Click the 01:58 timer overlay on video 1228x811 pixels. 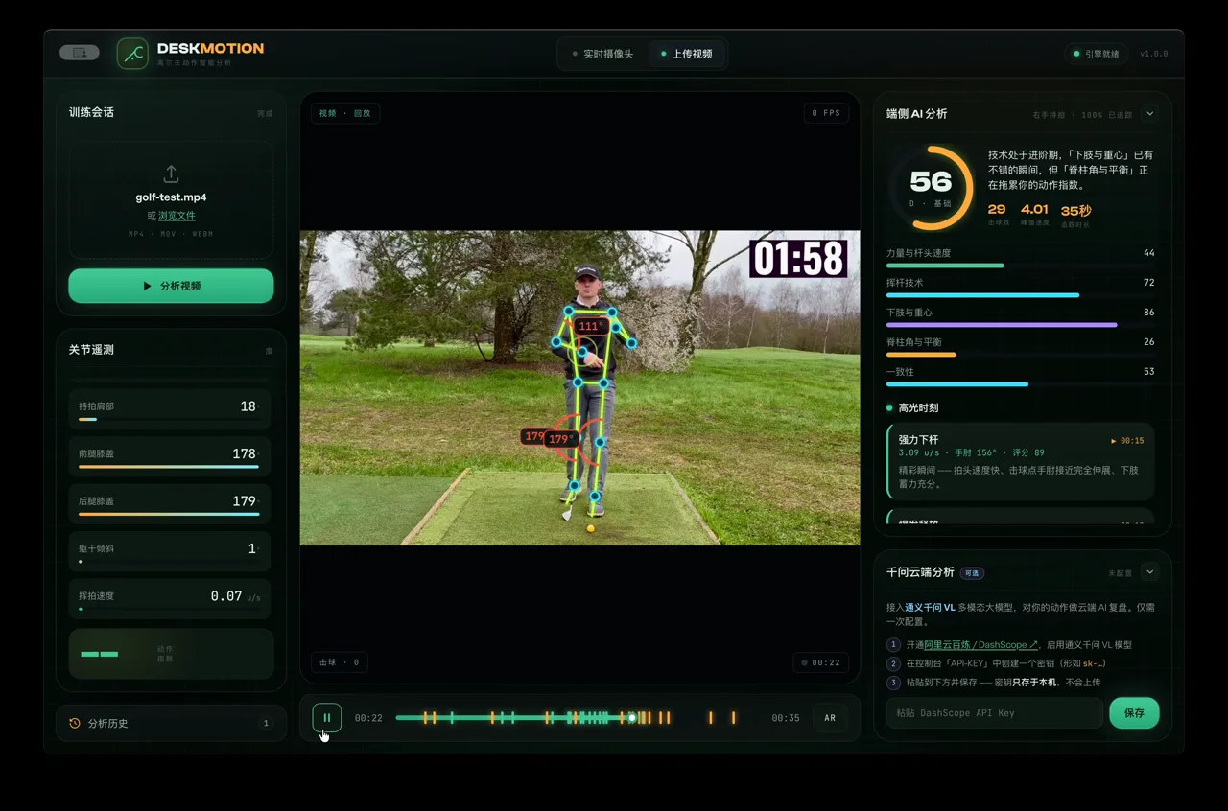coord(798,259)
